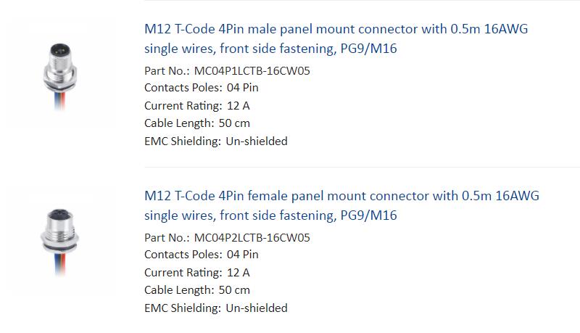Screen dimensions: 580x333
Task: Click the EMC Shielding label in male connector listing
Action: 183,141
